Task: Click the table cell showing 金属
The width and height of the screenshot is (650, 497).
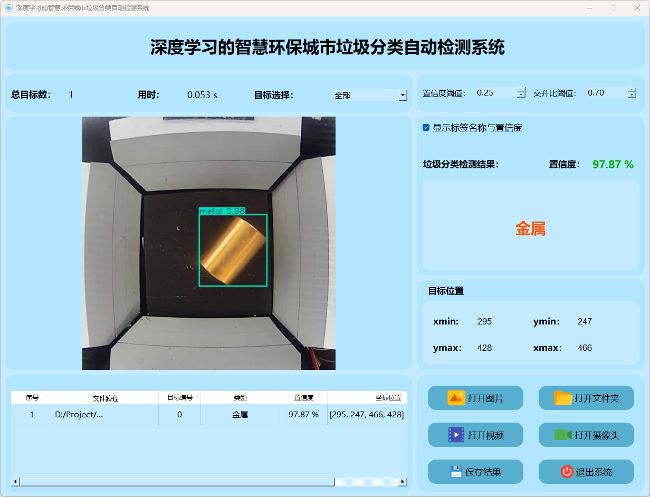Action: (241, 415)
